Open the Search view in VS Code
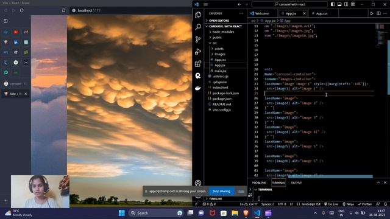This screenshot has height=219, width=390. pyautogui.click(x=198, y=27)
